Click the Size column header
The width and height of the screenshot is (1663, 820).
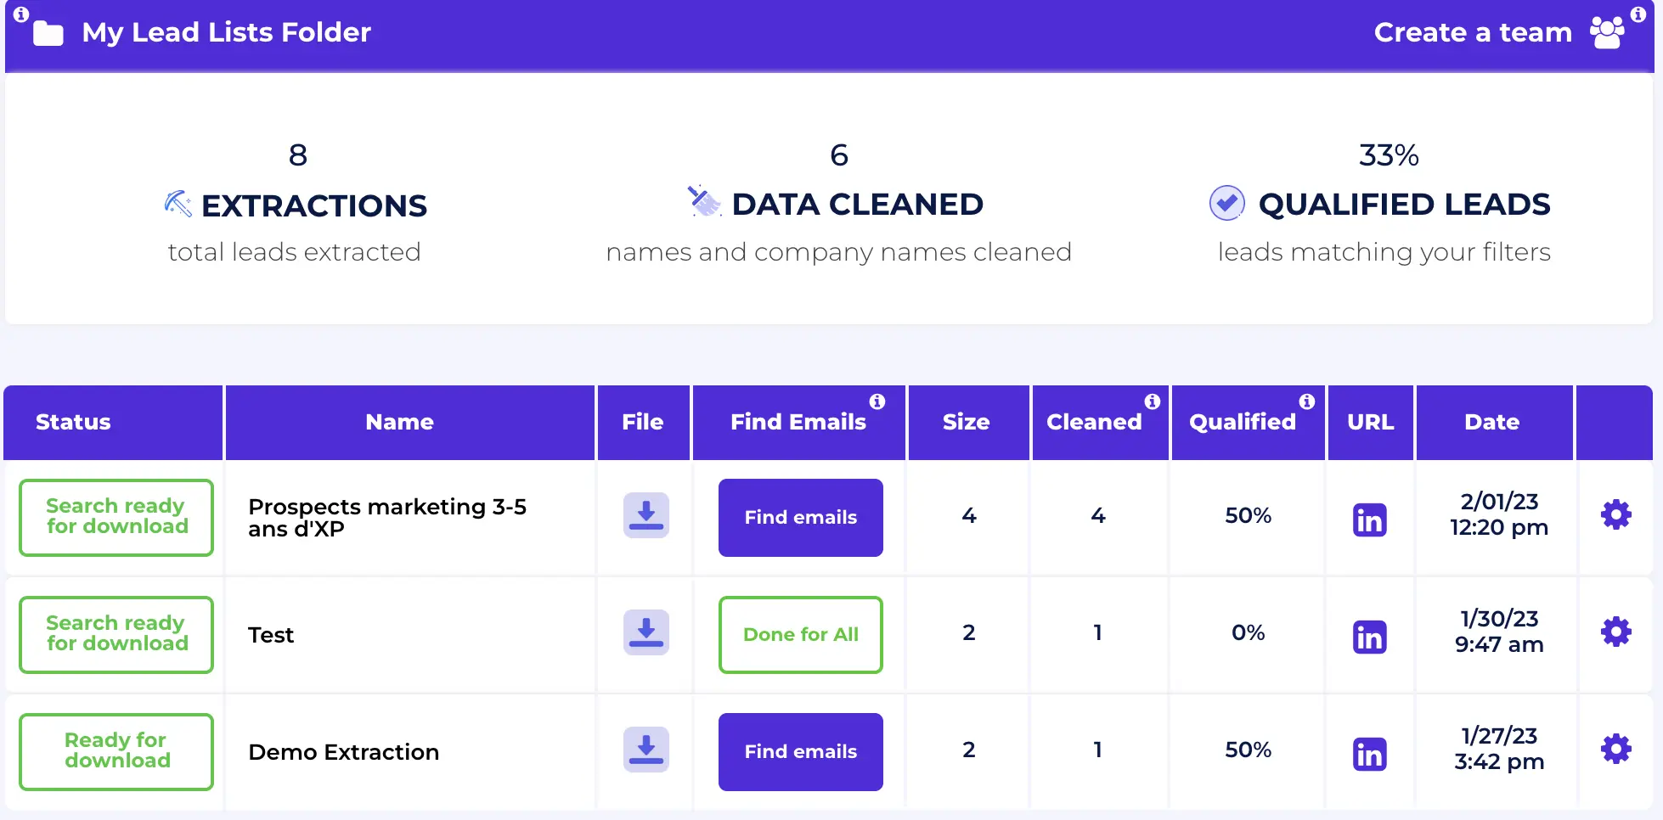tap(969, 423)
